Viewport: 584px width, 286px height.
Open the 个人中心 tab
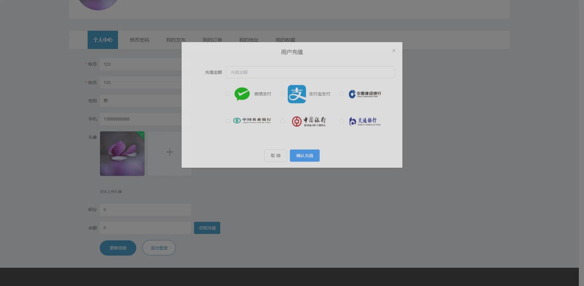click(103, 40)
